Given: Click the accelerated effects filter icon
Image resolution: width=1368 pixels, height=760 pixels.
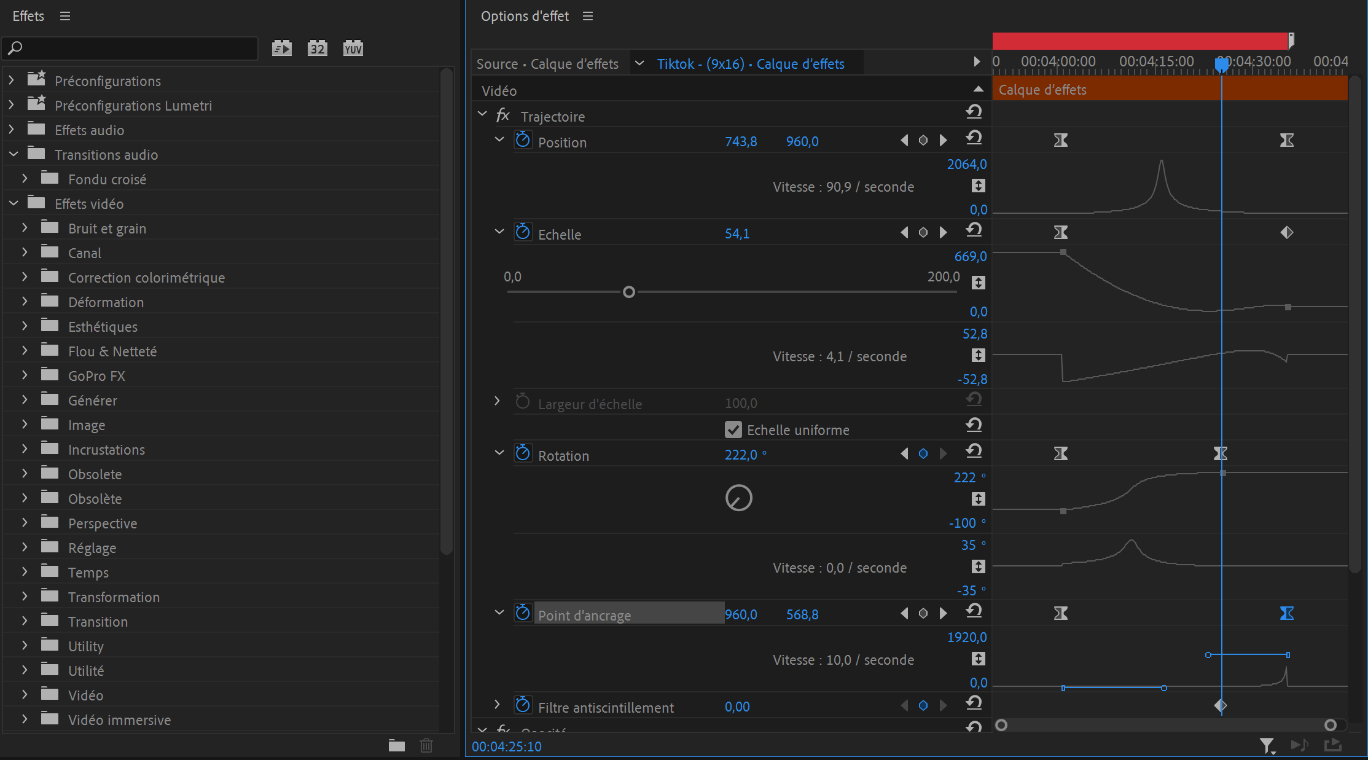Looking at the screenshot, I should pyautogui.click(x=282, y=48).
